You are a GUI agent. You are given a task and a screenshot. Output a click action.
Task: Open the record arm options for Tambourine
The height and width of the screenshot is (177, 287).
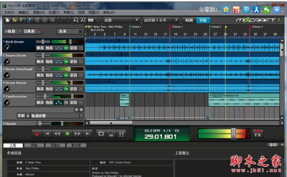coord(81,103)
